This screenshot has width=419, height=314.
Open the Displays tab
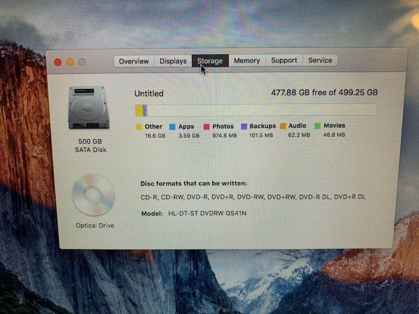[173, 61]
